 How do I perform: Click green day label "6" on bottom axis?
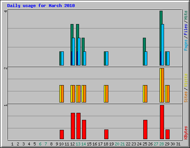click(x=40, y=144)
